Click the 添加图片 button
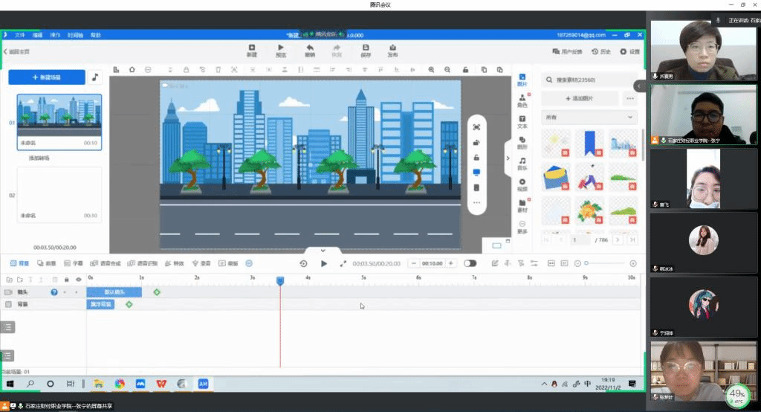 click(x=580, y=99)
